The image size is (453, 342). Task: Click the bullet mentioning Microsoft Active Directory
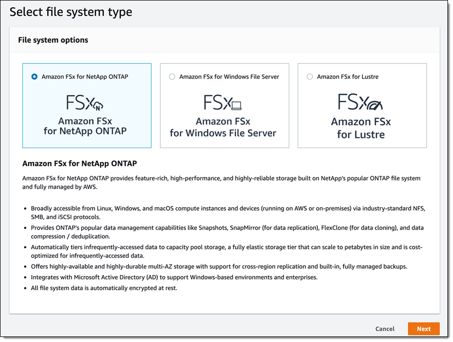click(x=174, y=277)
